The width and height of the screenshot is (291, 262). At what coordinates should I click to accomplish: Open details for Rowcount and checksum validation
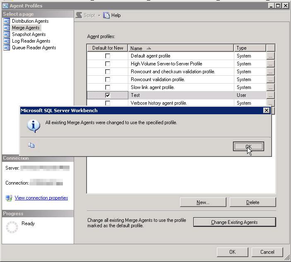pyautogui.click(x=270, y=72)
